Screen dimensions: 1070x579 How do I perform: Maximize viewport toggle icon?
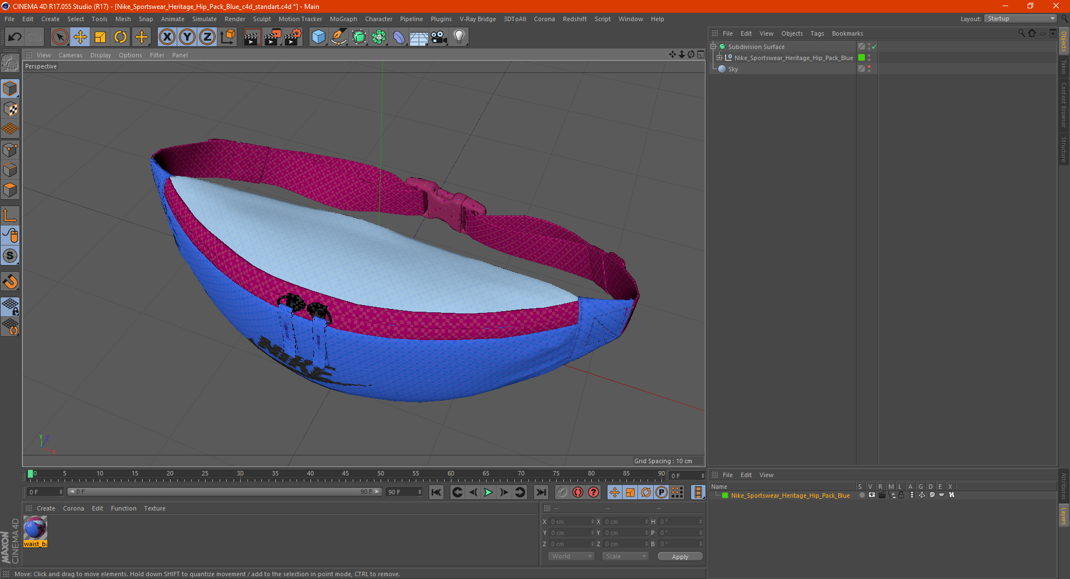701,55
